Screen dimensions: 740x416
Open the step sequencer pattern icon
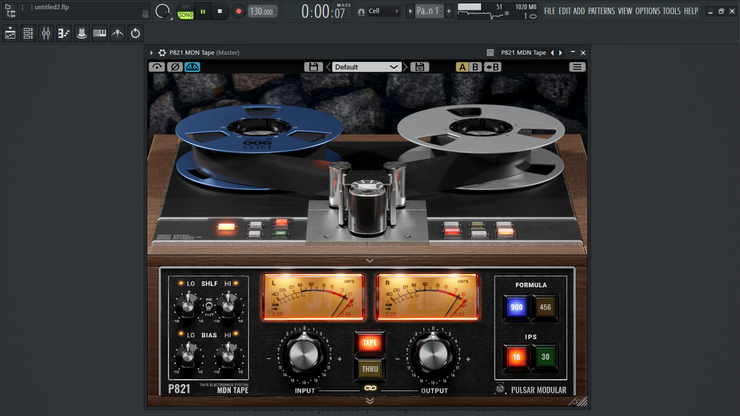64,34
